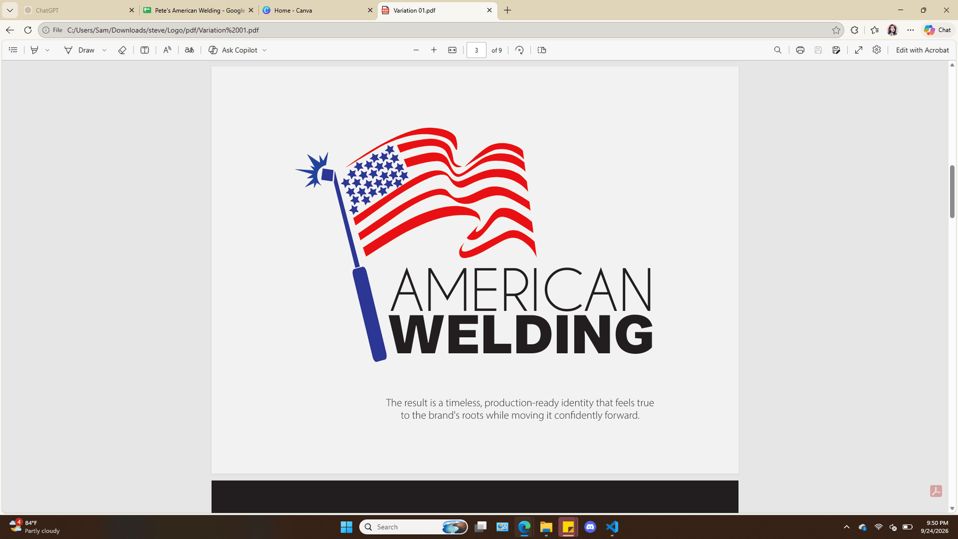The image size is (958, 539).
Task: Expand the highlight color options arrow
Action: point(47,50)
